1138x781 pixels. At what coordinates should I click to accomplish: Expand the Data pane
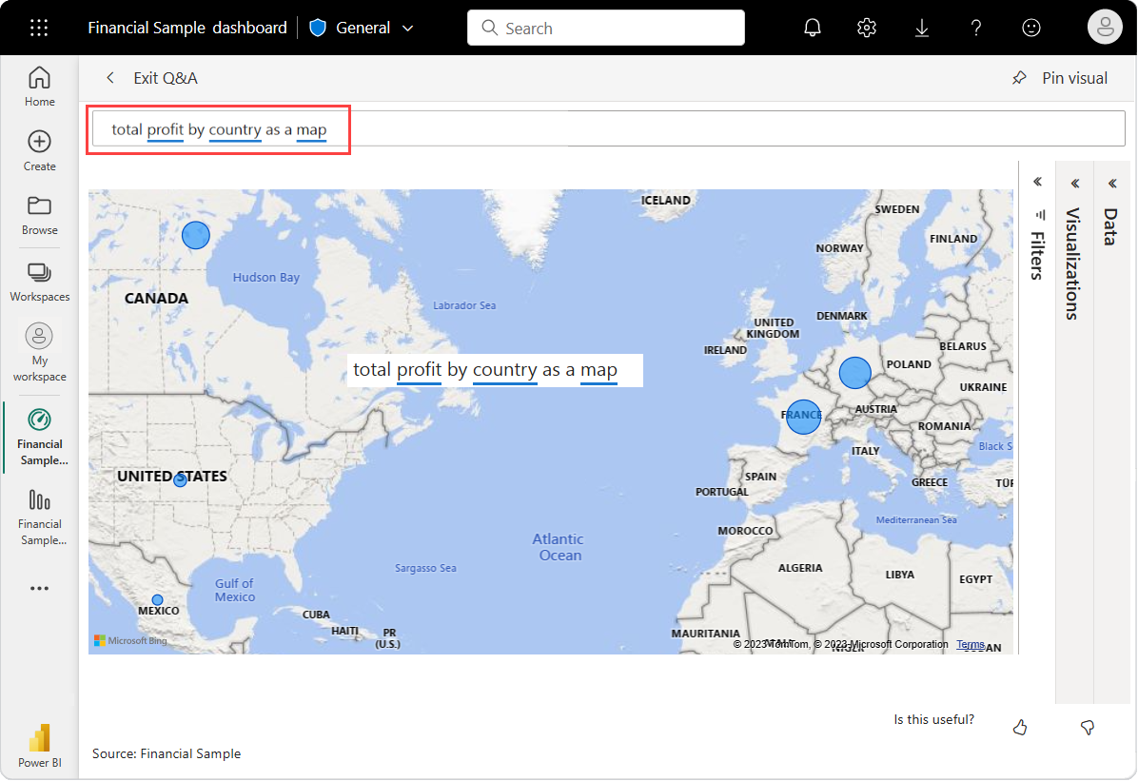point(1111,183)
